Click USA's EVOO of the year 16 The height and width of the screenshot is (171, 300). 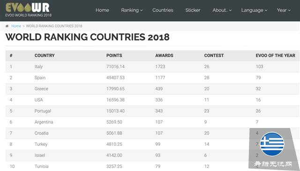pos(258,100)
